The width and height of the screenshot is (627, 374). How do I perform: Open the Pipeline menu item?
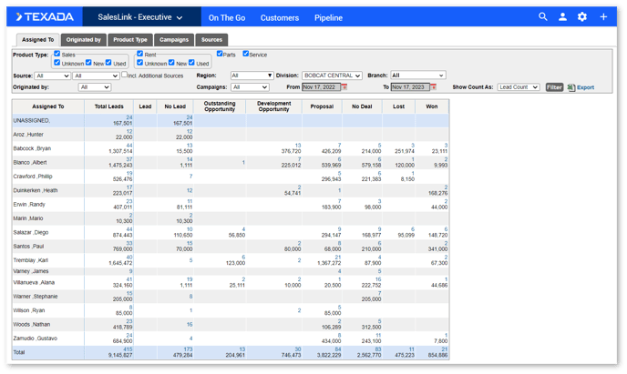point(328,17)
